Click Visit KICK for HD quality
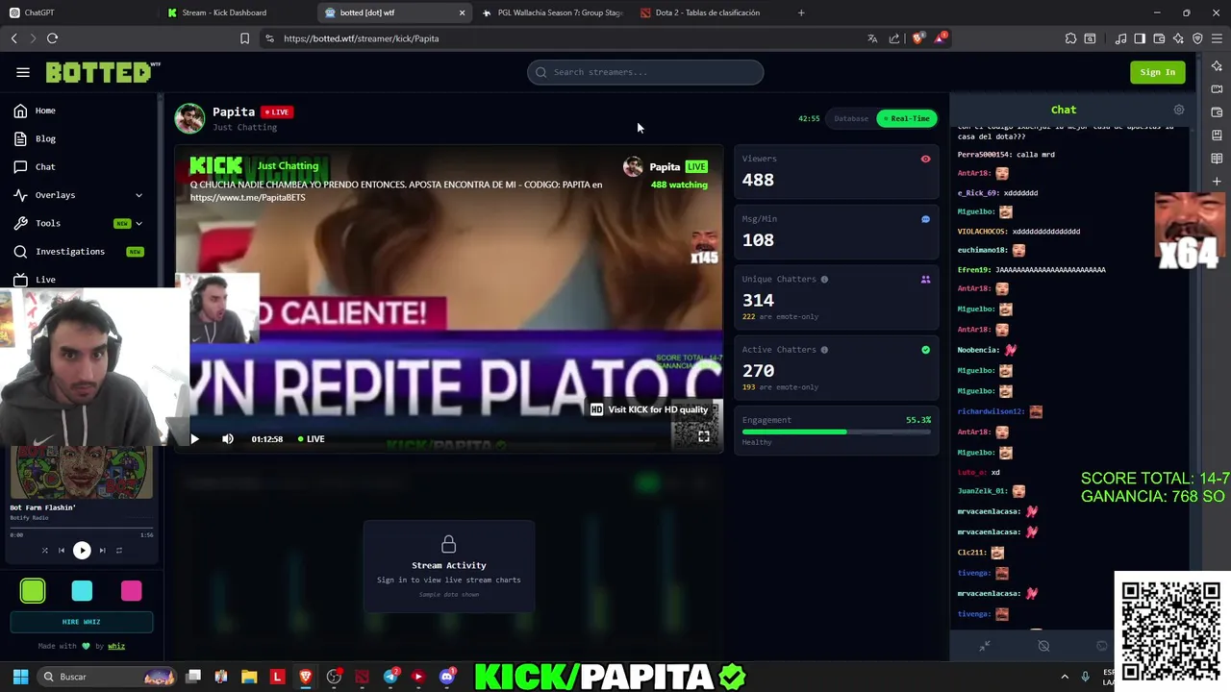 (651, 409)
